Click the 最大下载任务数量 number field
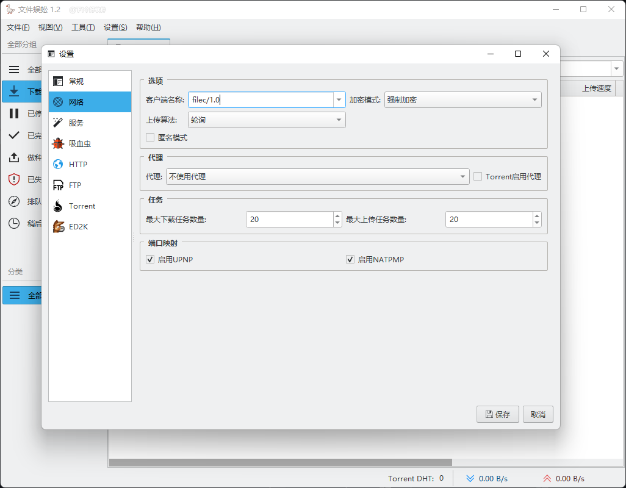Image resolution: width=626 pixels, height=488 pixels. 290,219
